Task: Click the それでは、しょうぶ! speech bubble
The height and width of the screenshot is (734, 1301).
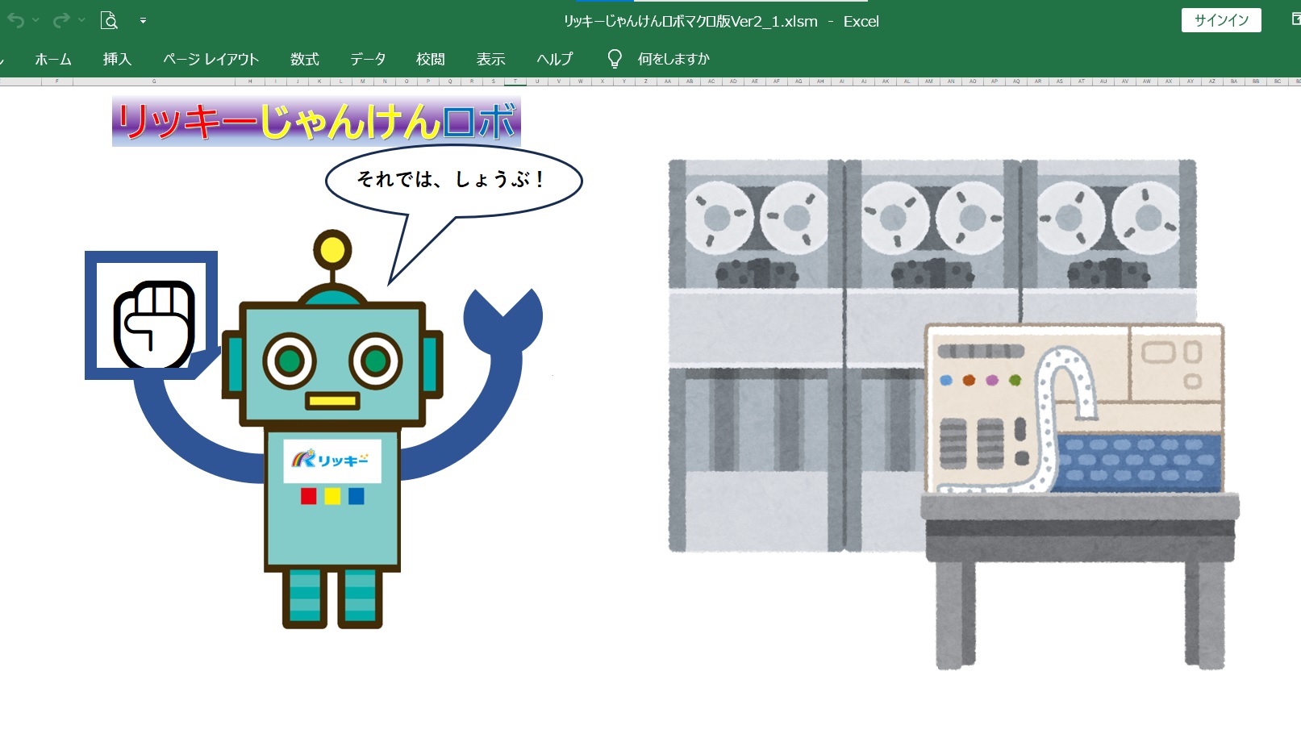Action: (x=453, y=181)
